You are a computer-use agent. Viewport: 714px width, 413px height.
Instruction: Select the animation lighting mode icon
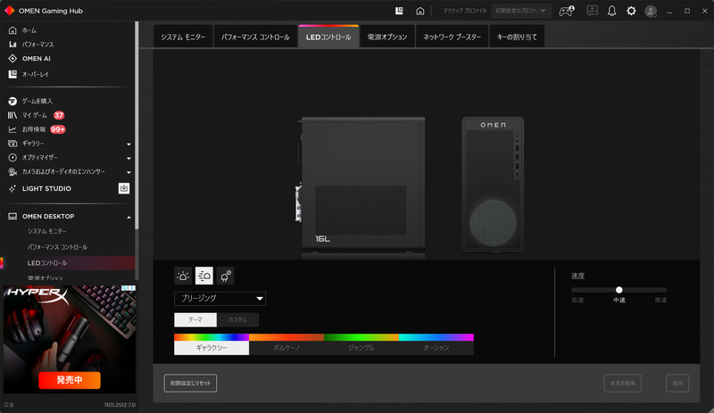204,276
